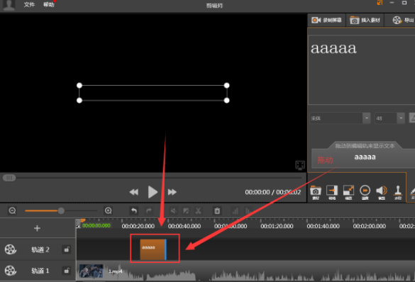Click the 轨道 2 track label
This screenshot has width=415, height=282.
[x=40, y=249]
